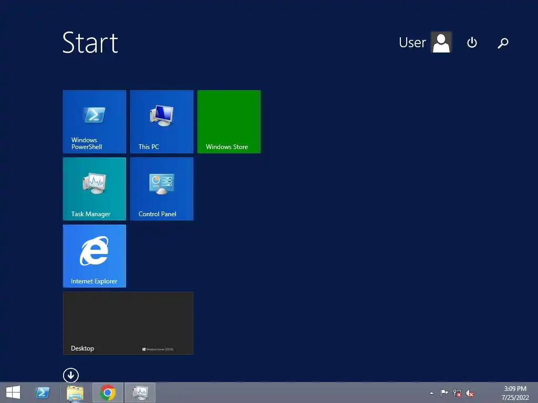
Task: Open the Task Manager tile
Action: click(95, 189)
